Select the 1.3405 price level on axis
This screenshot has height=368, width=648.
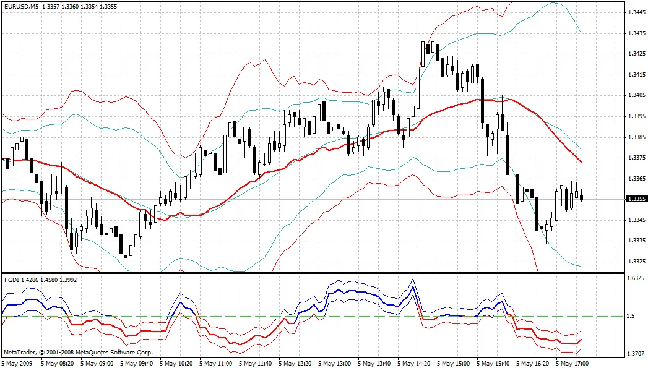tap(636, 95)
